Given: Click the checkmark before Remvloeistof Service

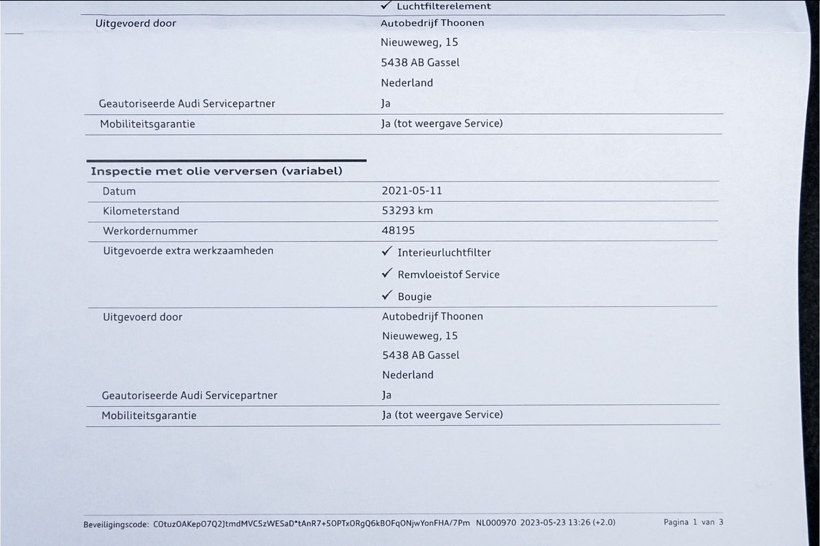Looking at the screenshot, I should coord(387,274).
